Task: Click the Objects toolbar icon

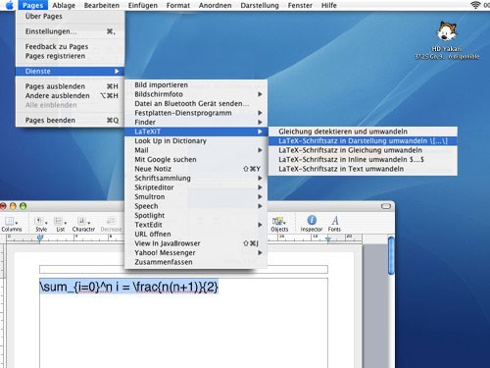Action: (279, 224)
